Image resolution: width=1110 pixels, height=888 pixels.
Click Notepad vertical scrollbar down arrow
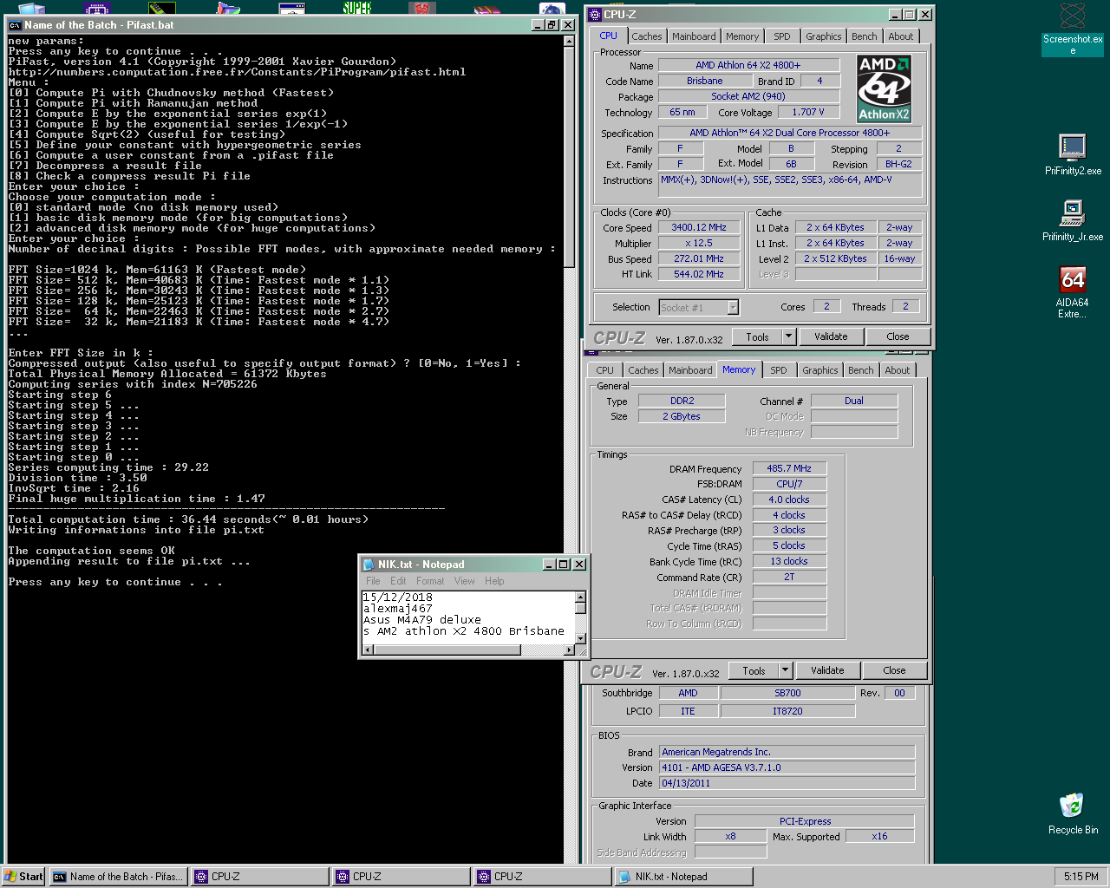581,637
